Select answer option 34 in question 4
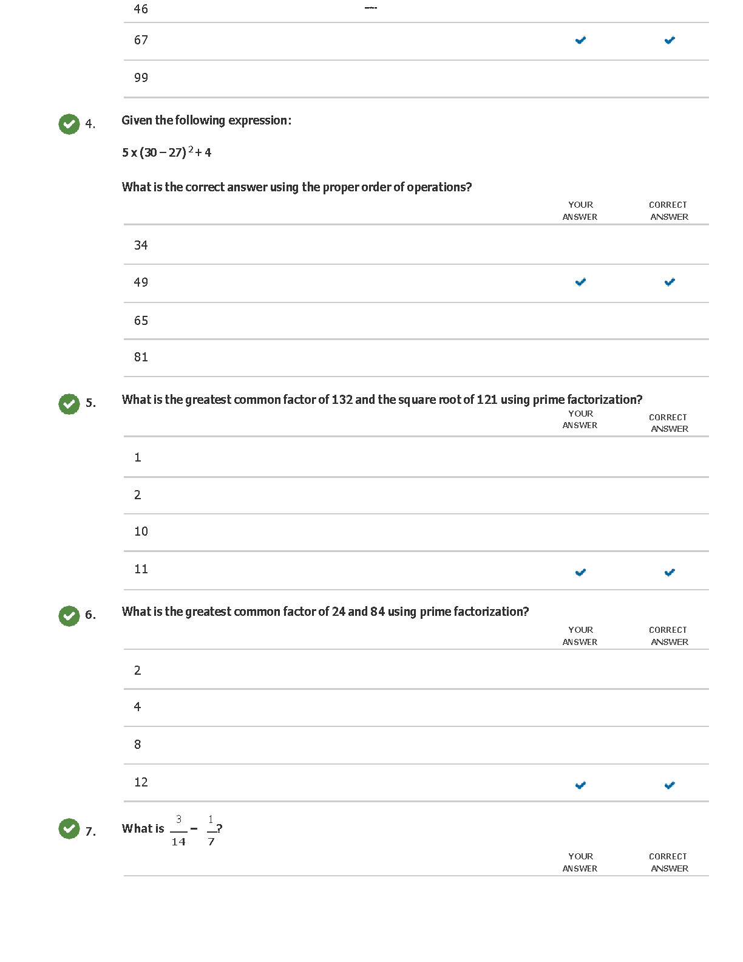Viewport: 743px width, 962px height. tap(141, 245)
